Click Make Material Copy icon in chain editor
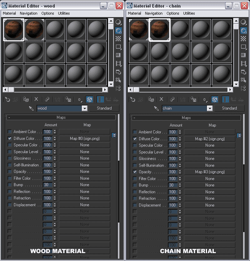Image resolution: width=250 pixels, height=261 pixels. (x=172, y=99)
